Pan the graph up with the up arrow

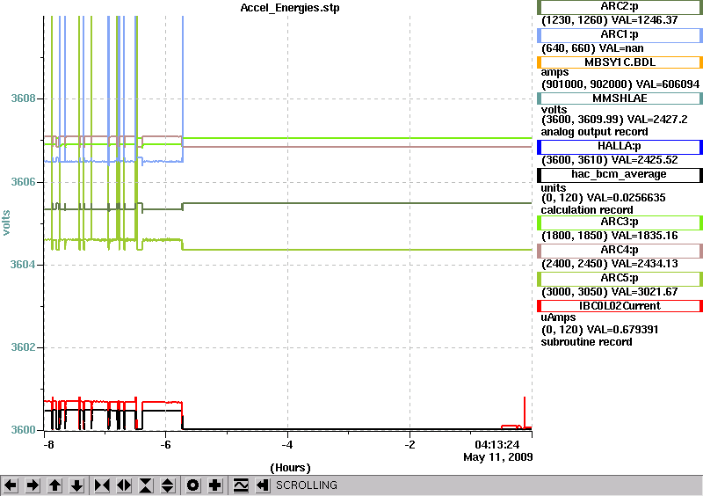click(x=54, y=485)
